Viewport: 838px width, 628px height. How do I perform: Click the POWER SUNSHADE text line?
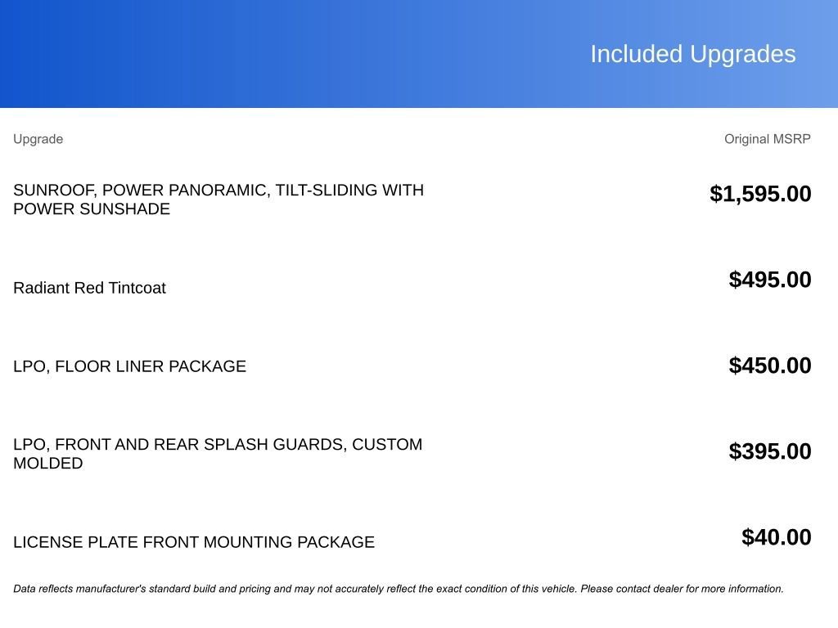92,209
